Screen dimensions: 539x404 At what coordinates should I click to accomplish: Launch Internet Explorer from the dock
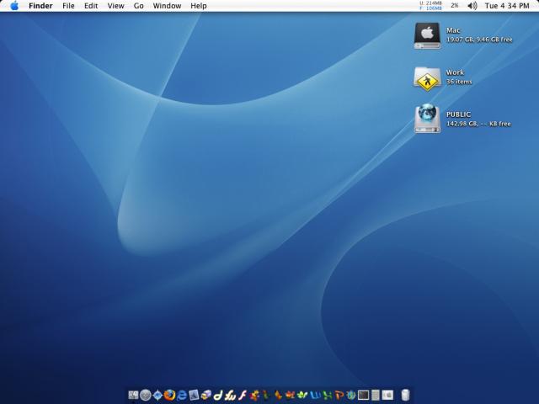pos(182,395)
